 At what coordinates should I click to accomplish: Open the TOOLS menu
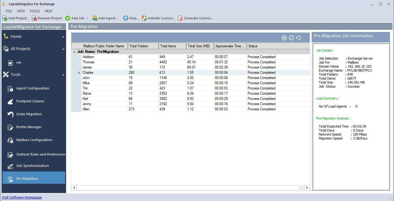(35, 11)
